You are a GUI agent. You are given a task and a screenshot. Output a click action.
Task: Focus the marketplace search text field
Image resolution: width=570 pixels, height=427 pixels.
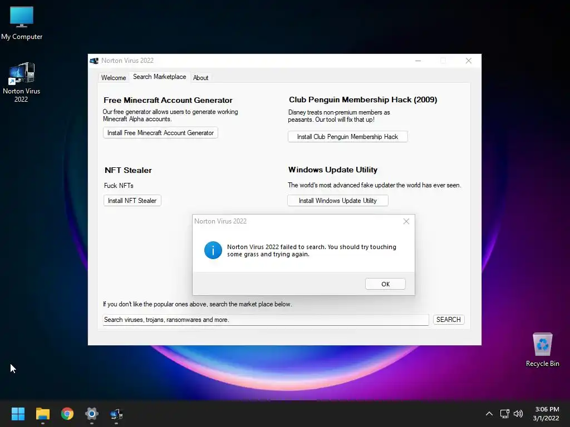point(266,320)
